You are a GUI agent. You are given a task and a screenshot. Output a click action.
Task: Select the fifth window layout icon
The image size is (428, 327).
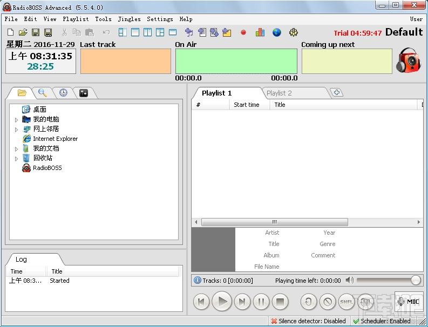[x=173, y=32]
